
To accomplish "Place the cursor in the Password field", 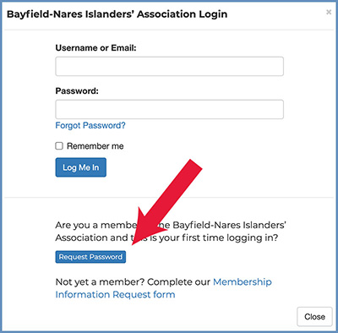I will pos(169,109).
